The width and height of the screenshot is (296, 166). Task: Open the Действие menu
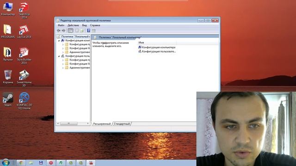(73, 25)
